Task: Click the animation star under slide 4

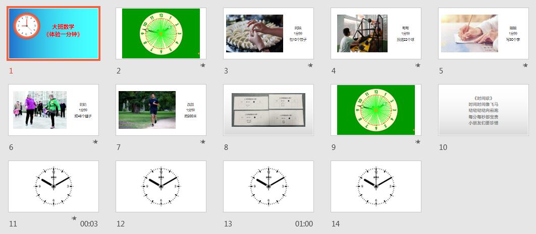Action: coord(418,65)
